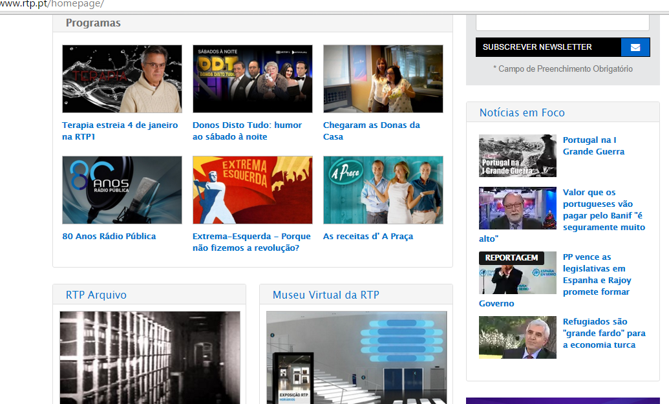Open the Portugal na I Grande Guerra thumbnail
The image size is (669, 404).
point(518,156)
